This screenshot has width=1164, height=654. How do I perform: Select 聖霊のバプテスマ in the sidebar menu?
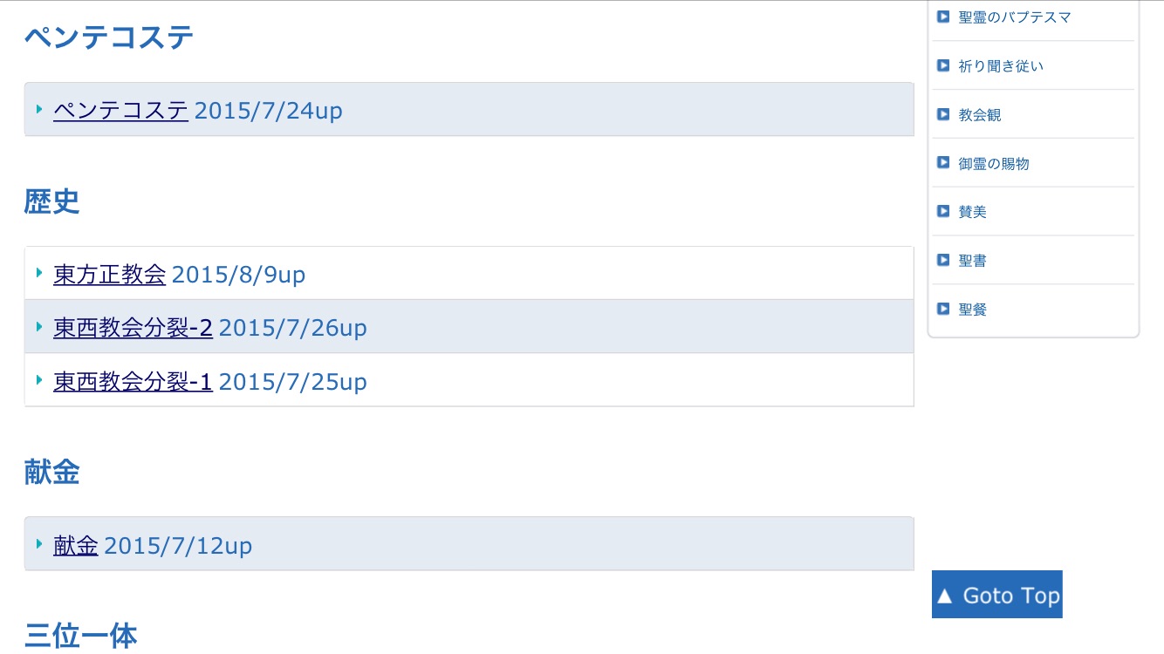(x=1014, y=17)
